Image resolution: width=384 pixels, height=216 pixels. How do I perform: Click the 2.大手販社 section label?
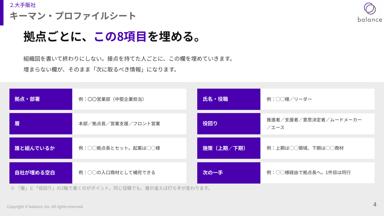pyautogui.click(x=23, y=5)
